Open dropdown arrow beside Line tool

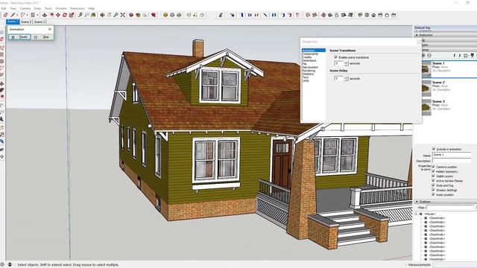point(17,15)
